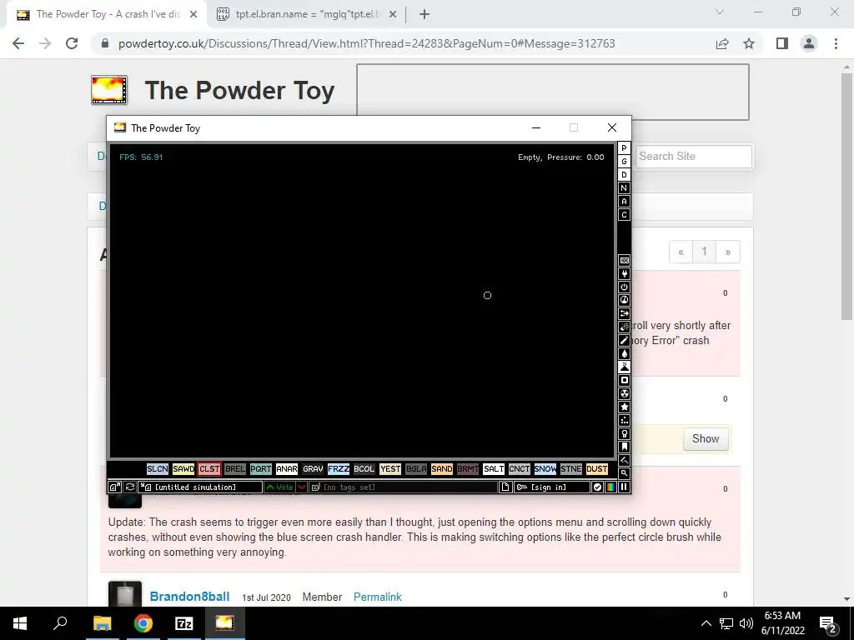This screenshot has height=640, width=854.
Task: Go to the next thread page arrow
Action: coord(728,252)
